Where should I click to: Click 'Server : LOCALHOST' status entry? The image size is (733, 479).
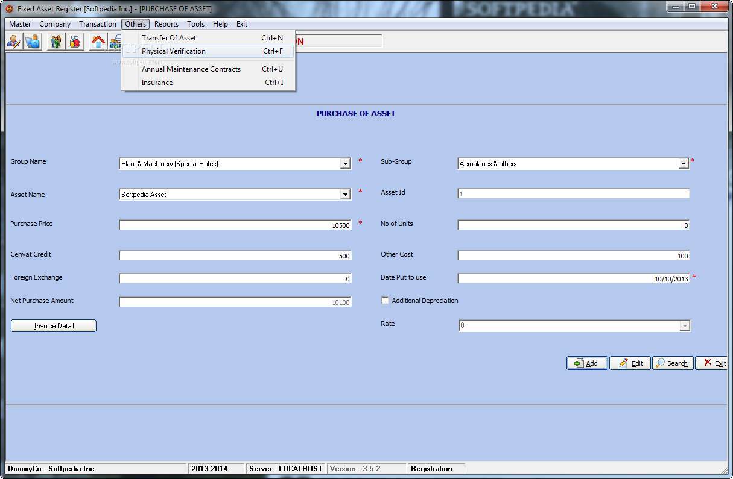(286, 469)
